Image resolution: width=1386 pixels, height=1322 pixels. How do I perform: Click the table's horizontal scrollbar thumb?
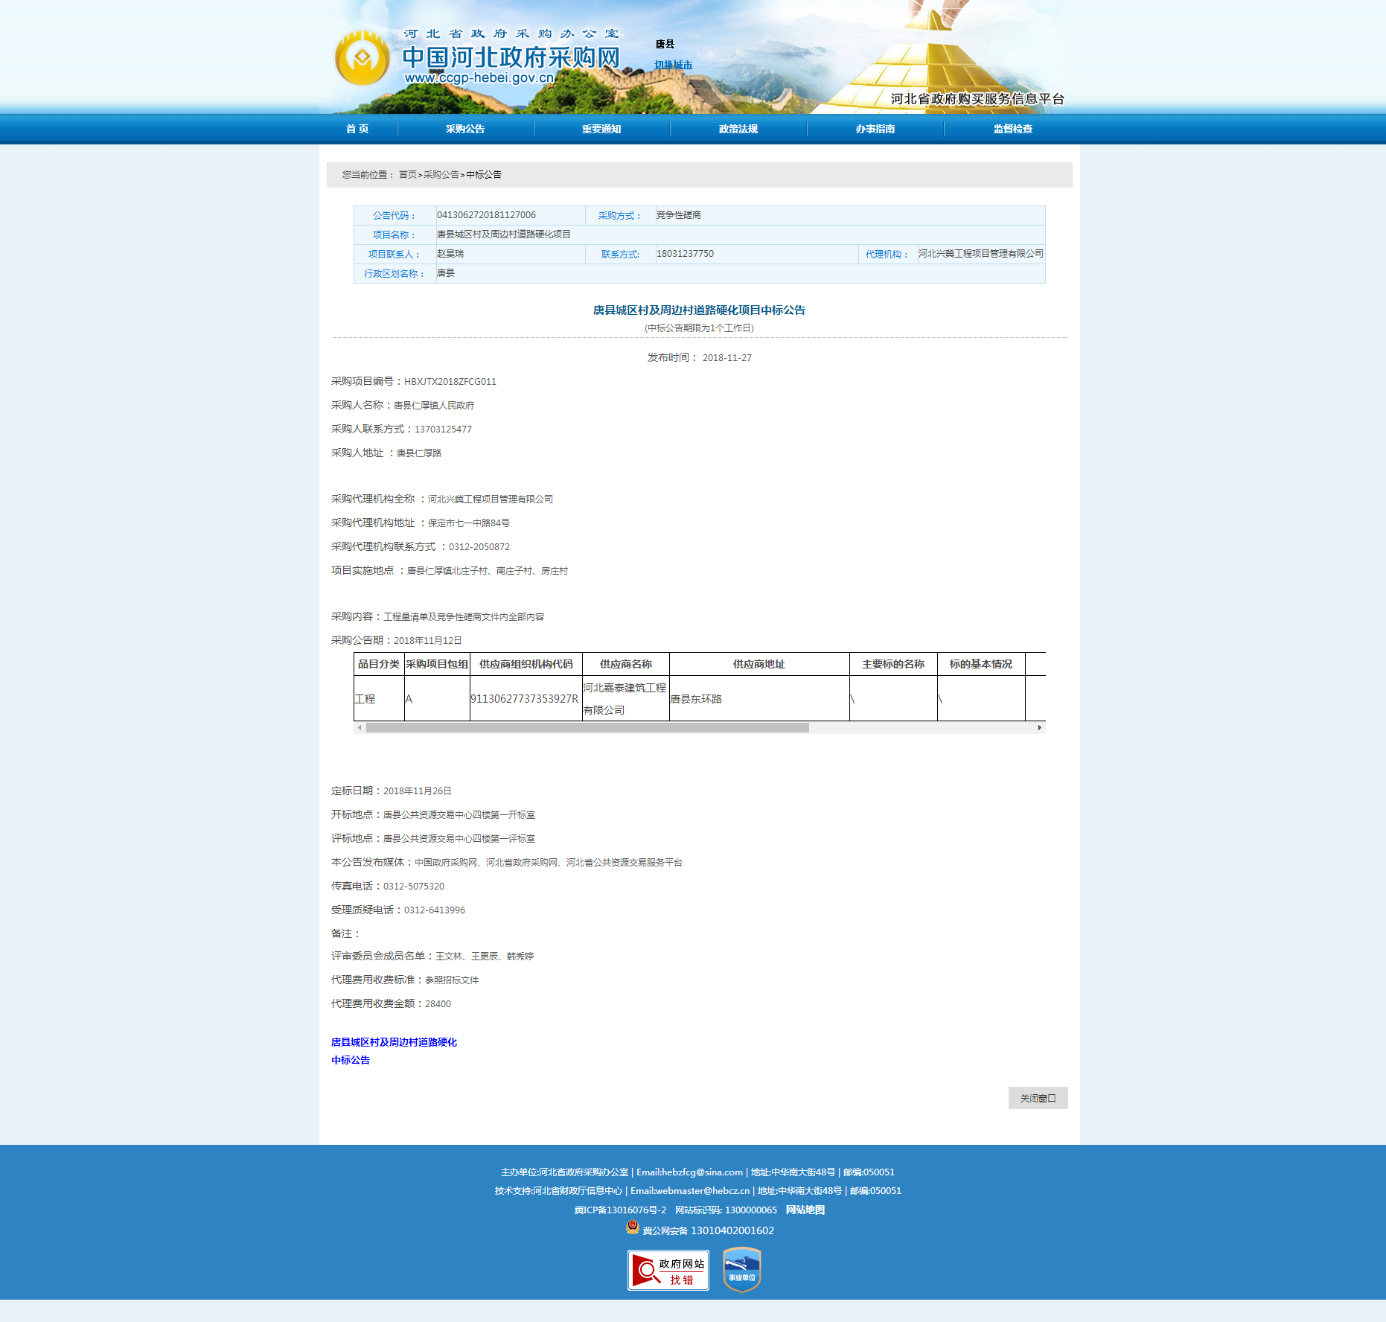[587, 728]
